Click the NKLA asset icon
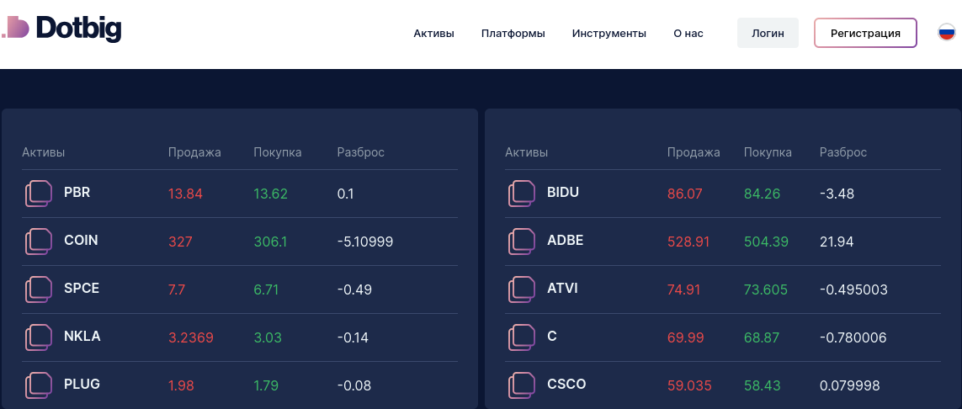Image resolution: width=962 pixels, height=409 pixels. click(x=38, y=337)
